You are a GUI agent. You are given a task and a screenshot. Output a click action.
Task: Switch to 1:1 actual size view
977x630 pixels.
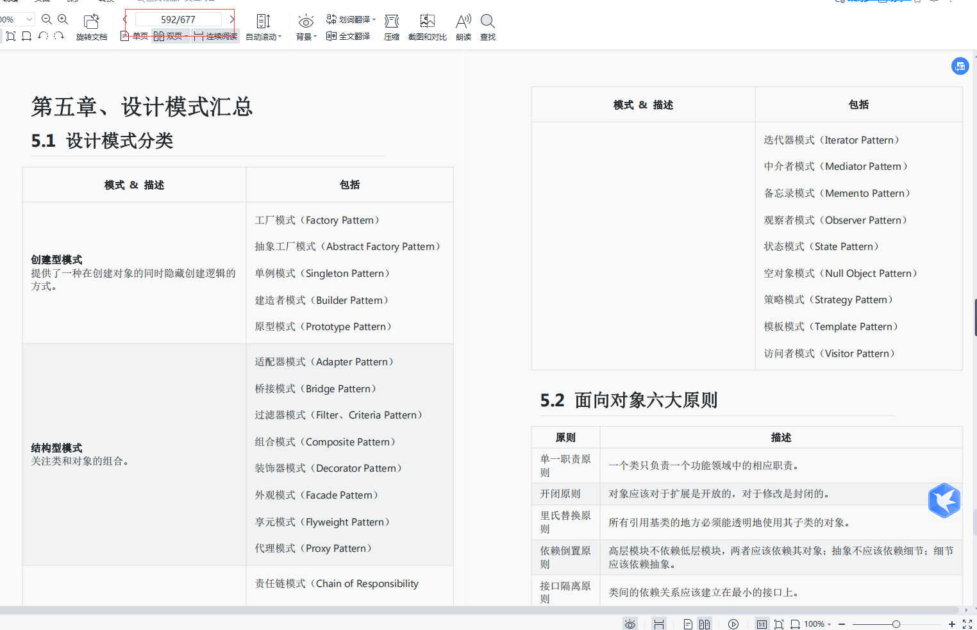(x=762, y=623)
